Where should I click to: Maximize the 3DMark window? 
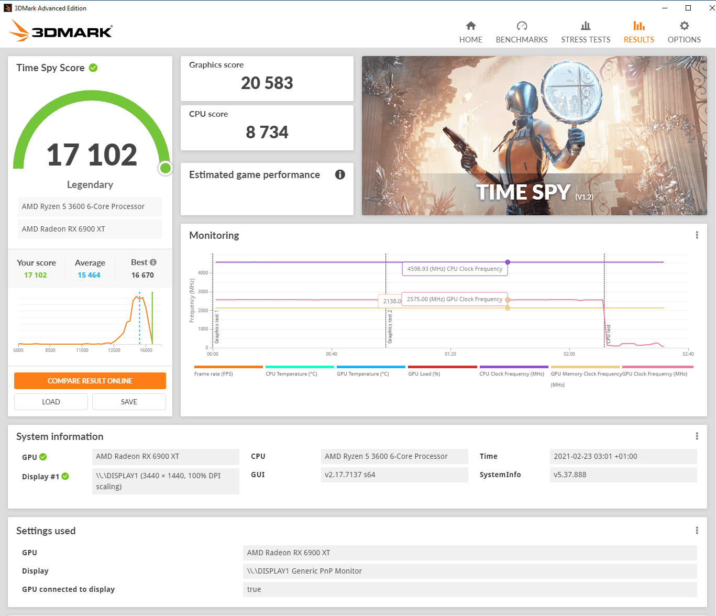pos(688,8)
